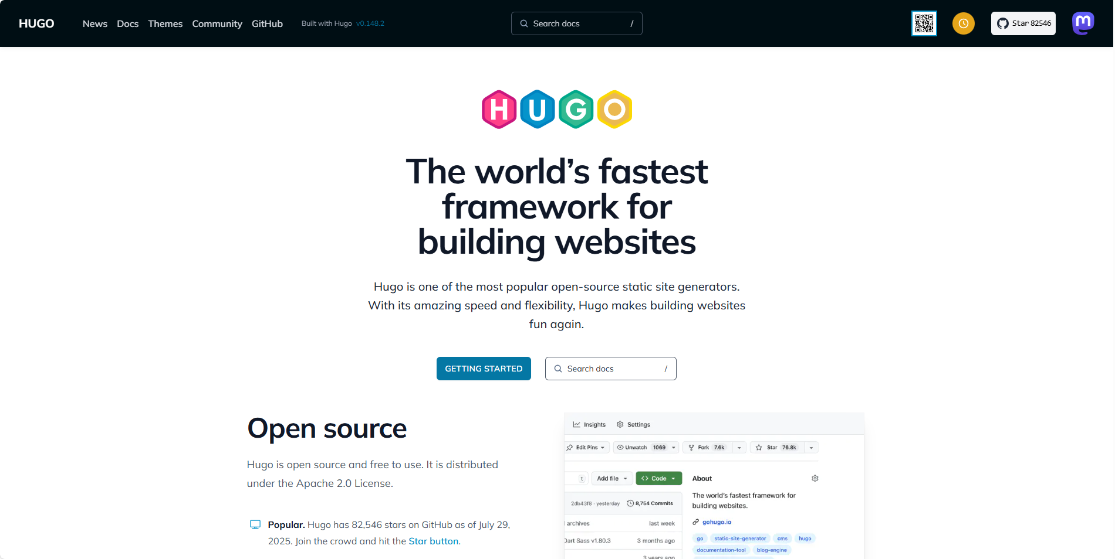Click the monitor icon beside Popular
The width and height of the screenshot is (1115, 559).
click(255, 524)
